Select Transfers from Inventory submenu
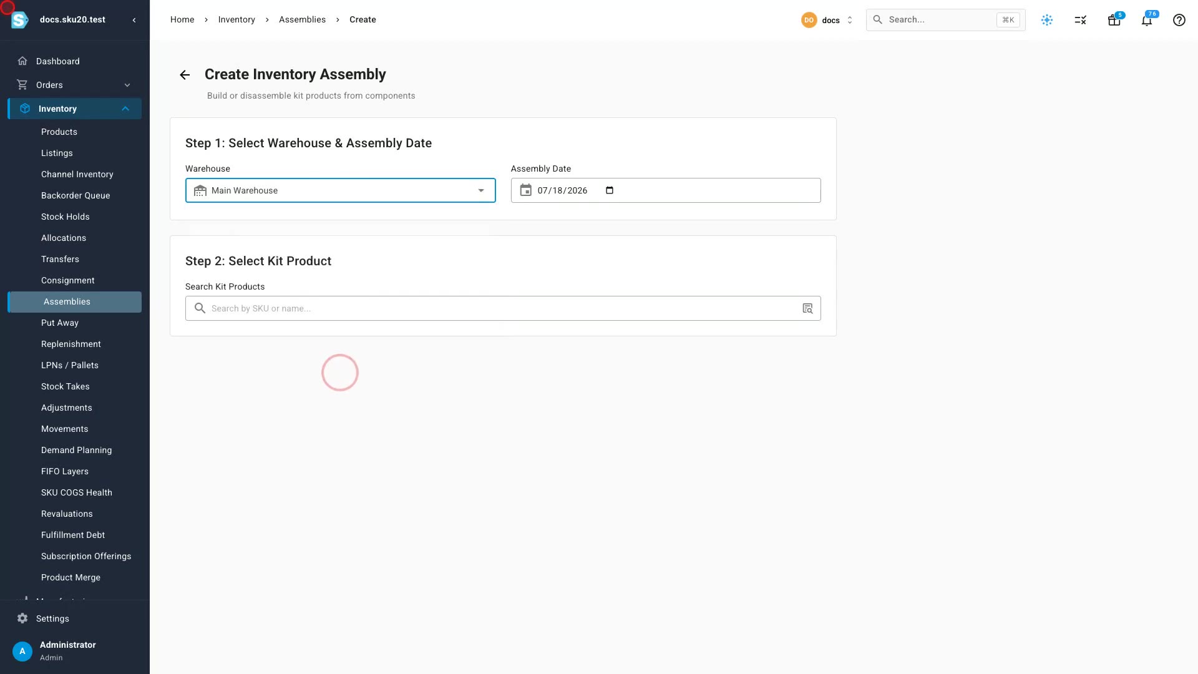 (60, 259)
